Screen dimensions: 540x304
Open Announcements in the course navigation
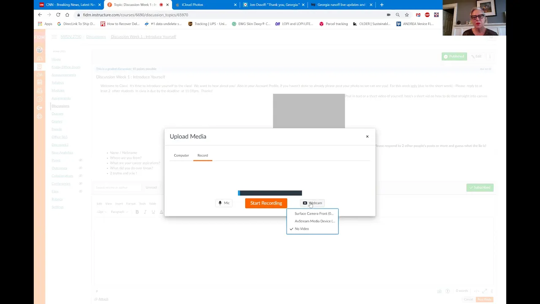[64, 75]
